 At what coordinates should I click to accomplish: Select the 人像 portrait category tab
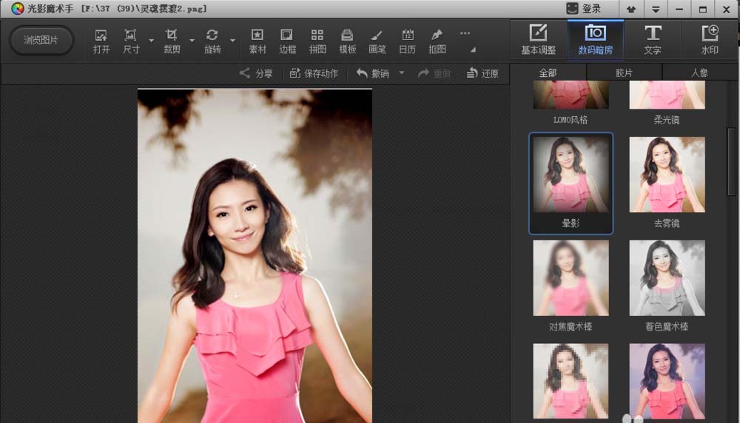pyautogui.click(x=700, y=72)
